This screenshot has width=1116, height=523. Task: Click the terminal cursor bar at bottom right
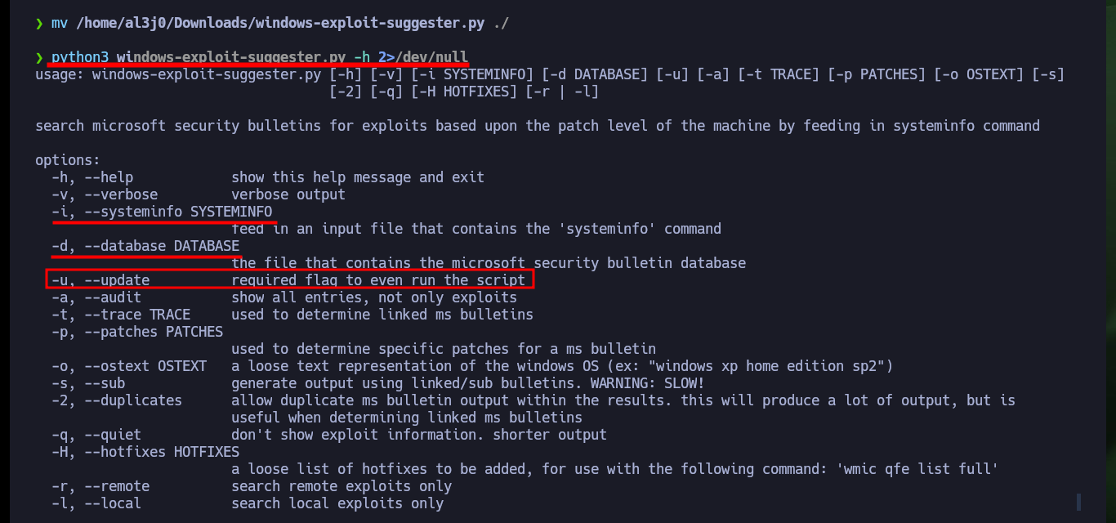click(x=1079, y=501)
